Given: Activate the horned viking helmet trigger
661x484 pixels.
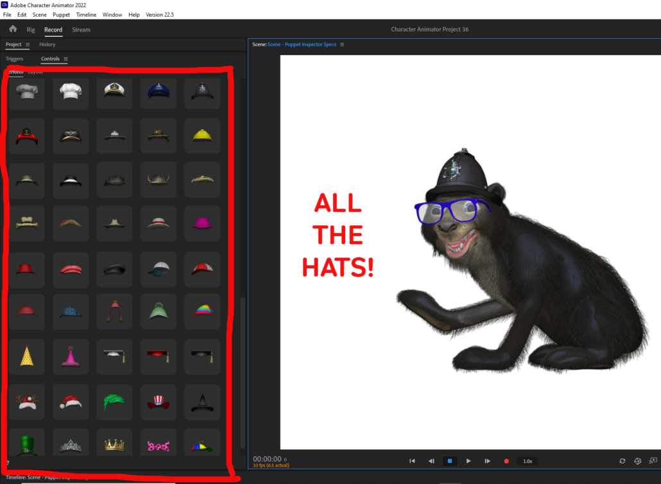Looking at the screenshot, I should pos(159,180).
